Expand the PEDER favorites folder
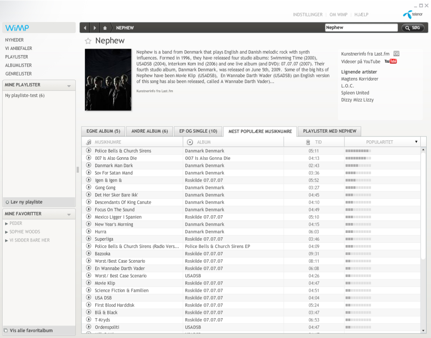 click(6, 223)
